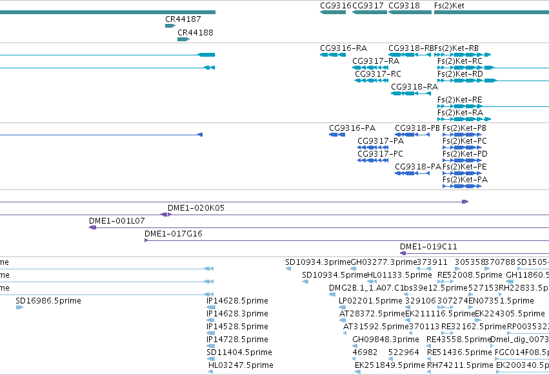Image resolution: width=549 pixels, height=375 pixels.
Task: Click BAC clone DME1-019C11 label
Action: click(x=428, y=247)
